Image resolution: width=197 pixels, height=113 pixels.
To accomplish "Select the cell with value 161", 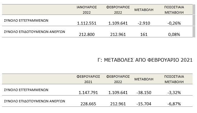I will click(144, 34).
